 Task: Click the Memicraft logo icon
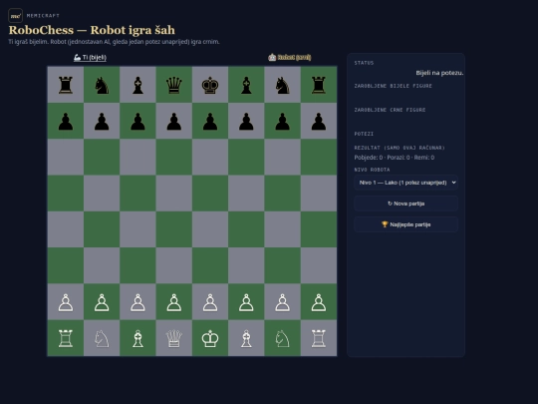click(x=15, y=15)
